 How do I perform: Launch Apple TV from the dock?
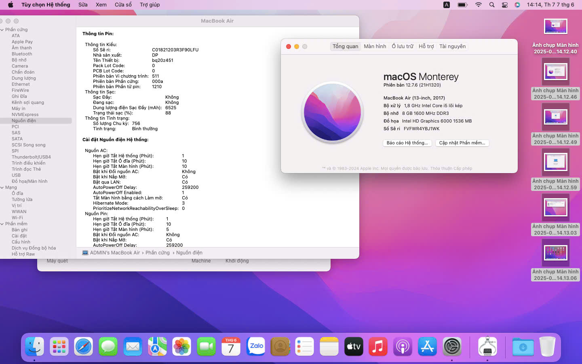pyautogui.click(x=354, y=347)
